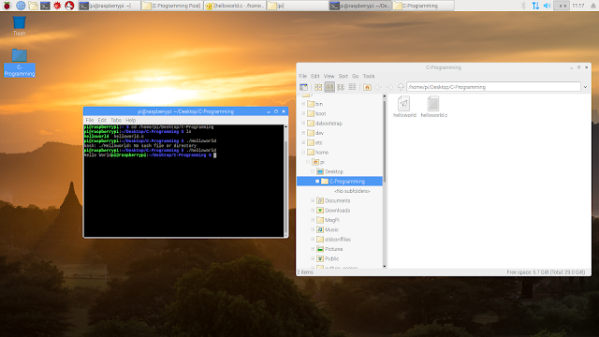The height and width of the screenshot is (337, 599).
Task: Click the new window icon in file manager toolbar
Action: coord(303,87)
